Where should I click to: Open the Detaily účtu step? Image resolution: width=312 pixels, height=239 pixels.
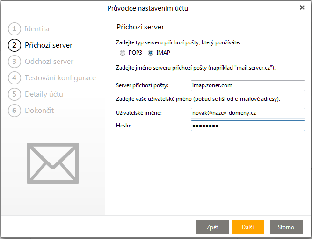44,94
